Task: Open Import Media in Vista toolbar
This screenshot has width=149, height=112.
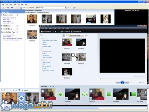Action: [x=46, y=32]
